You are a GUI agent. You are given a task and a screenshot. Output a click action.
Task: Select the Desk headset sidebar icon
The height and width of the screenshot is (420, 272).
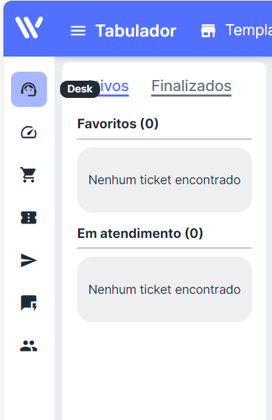click(29, 89)
